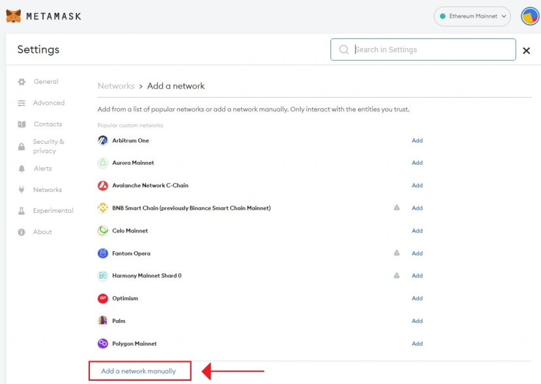The height and width of the screenshot is (384, 541).
Task: Go back via Networks breadcrumb
Action: click(x=116, y=86)
